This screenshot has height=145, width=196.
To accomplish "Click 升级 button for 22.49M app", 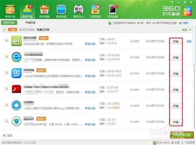I will 176,122.
